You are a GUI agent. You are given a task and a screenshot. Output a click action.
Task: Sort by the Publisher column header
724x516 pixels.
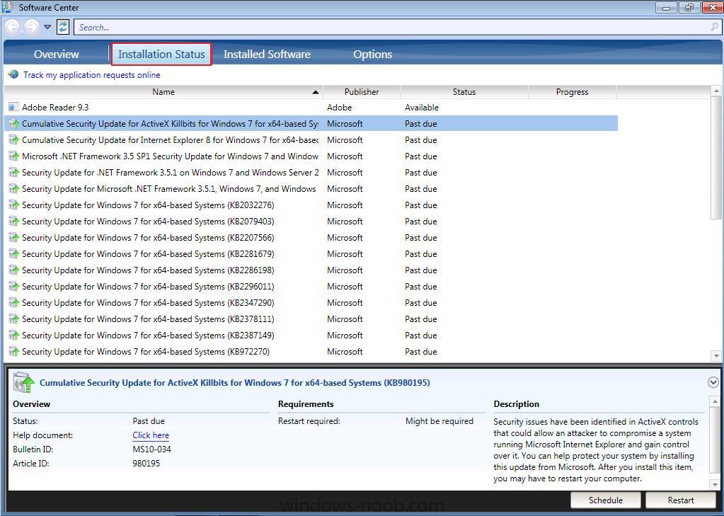point(362,92)
